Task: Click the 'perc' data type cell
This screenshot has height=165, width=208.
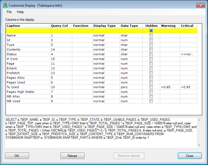Action: tap(131, 87)
